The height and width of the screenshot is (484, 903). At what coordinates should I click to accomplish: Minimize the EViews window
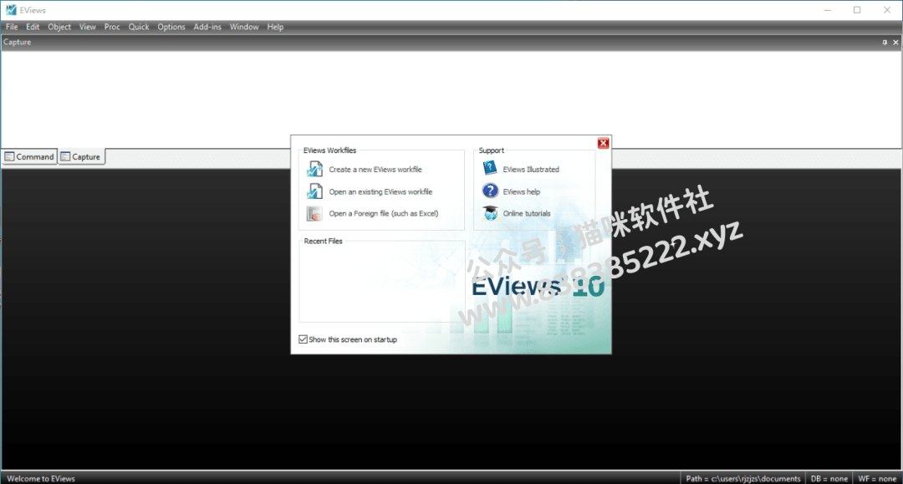828,10
